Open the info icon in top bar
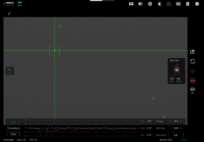This screenshot has width=204, height=142. click(197, 4)
